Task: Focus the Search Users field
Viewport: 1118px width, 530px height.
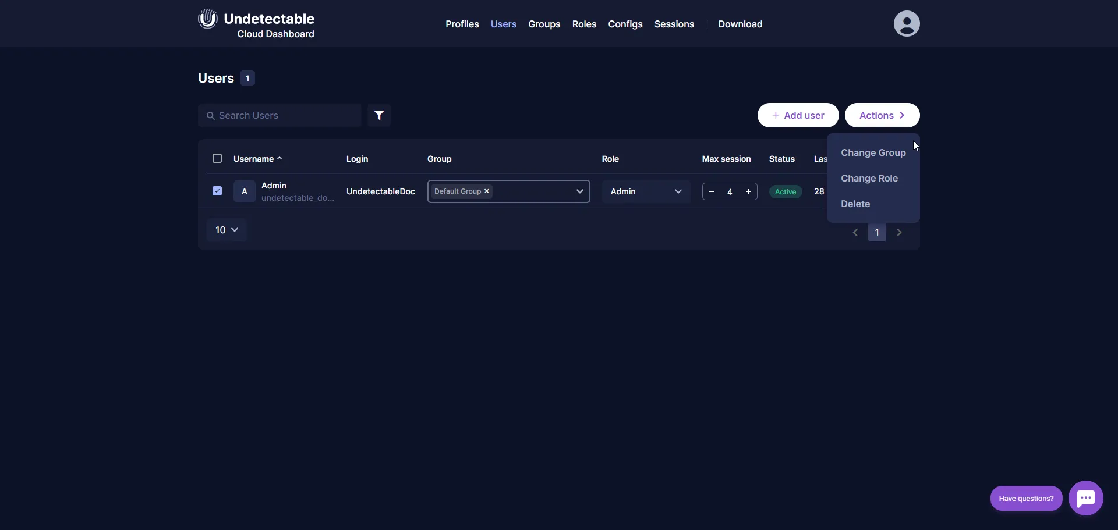Action: (279, 115)
